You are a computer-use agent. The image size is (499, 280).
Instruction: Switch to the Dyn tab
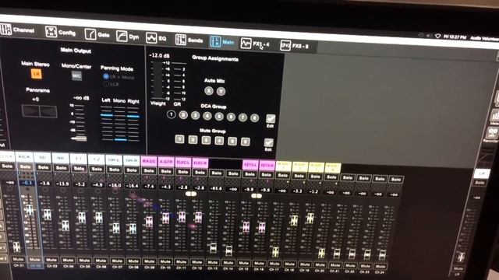(128, 36)
